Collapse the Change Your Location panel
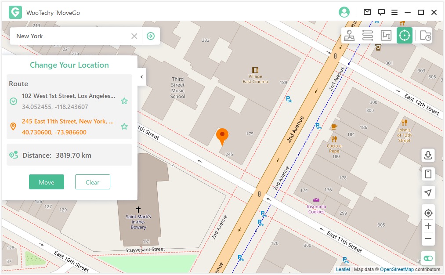The height and width of the screenshot is (275, 445). coord(141,77)
